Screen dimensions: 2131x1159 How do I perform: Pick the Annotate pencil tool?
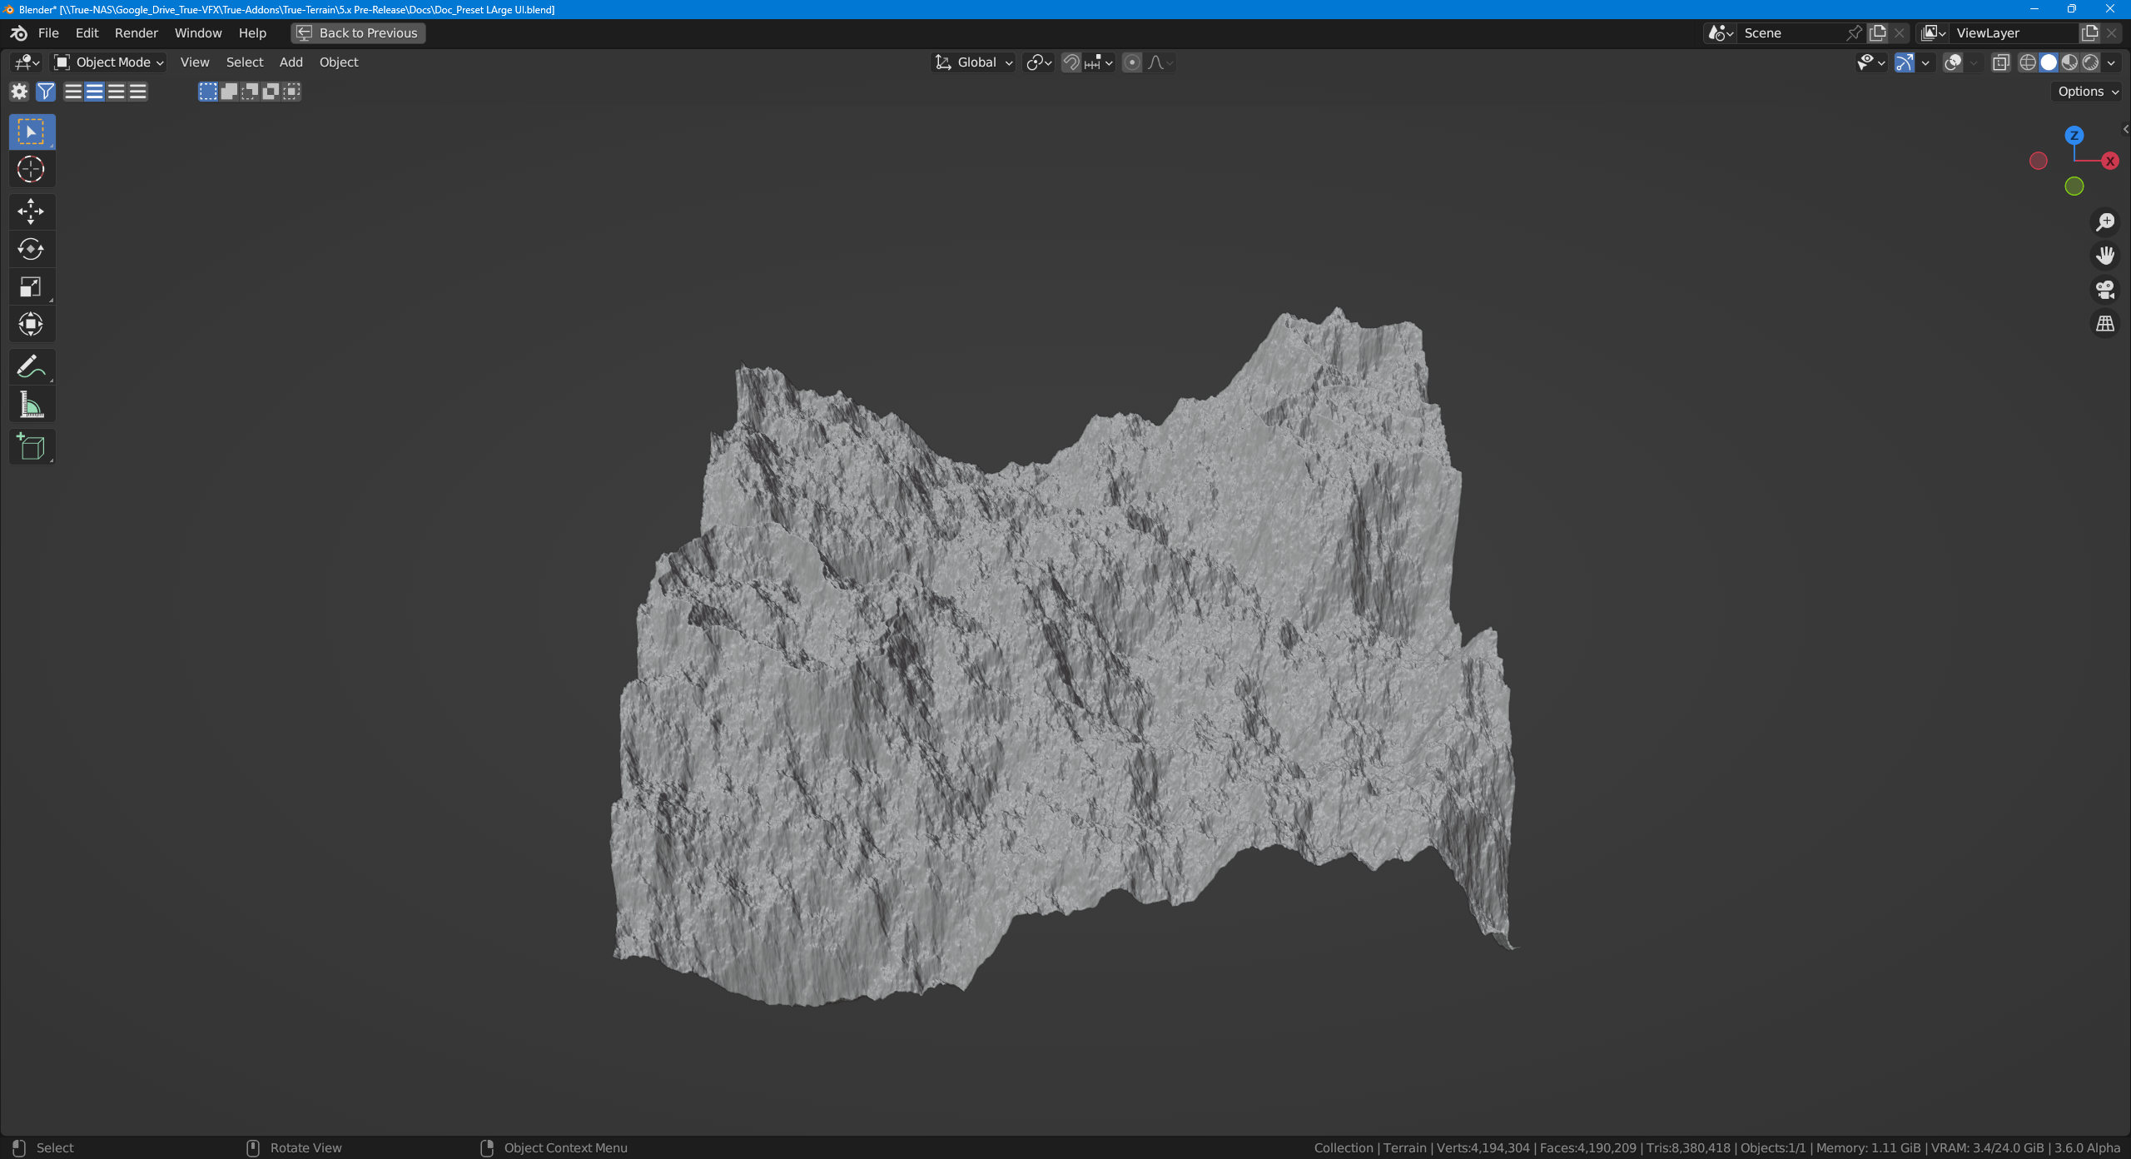click(31, 366)
